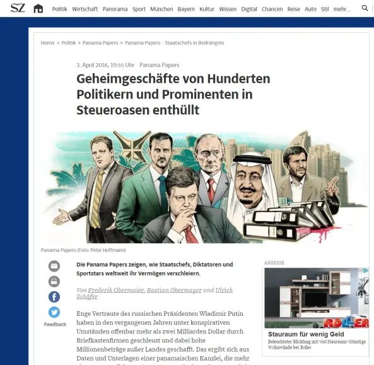The width and height of the screenshot is (374, 365).
Task: Click image caption 'Panama Papers (Foto: Peter Hoffmann)'
Action: coord(83,250)
